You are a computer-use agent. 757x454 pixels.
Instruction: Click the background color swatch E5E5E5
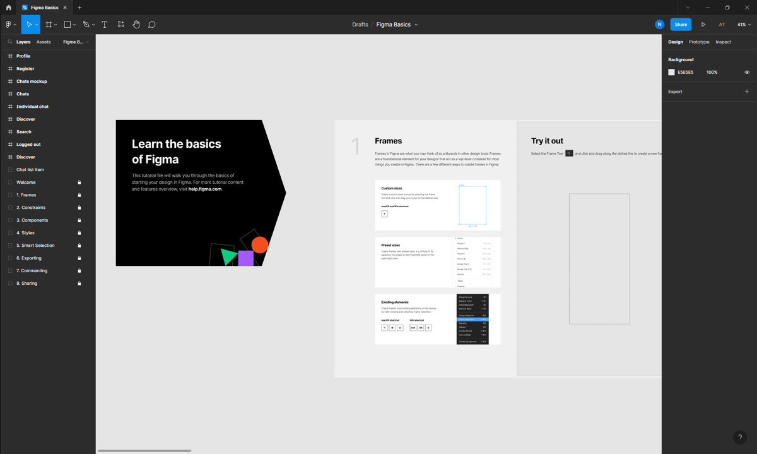(672, 73)
